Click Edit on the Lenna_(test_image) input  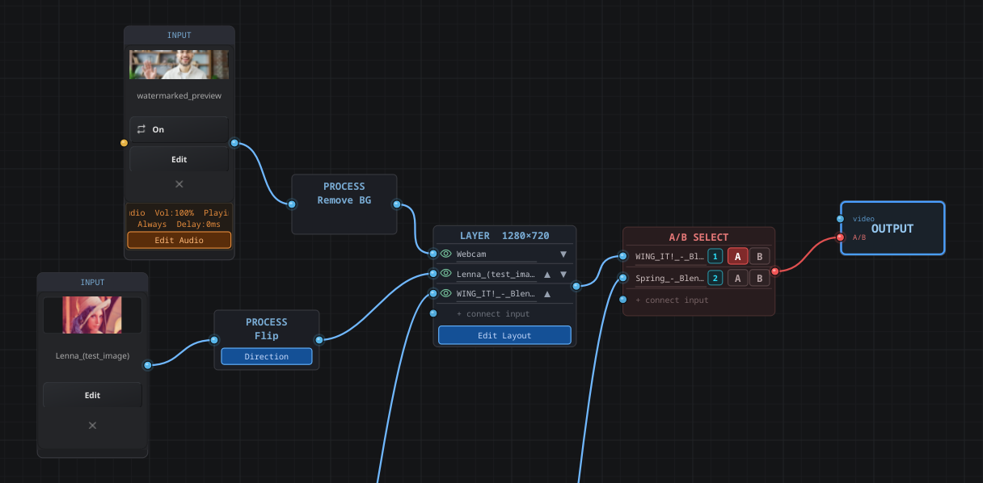point(92,395)
